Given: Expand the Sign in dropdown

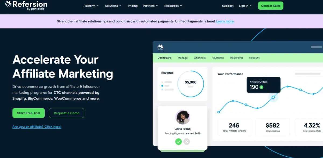Looking at the screenshot, I should 245,6.
